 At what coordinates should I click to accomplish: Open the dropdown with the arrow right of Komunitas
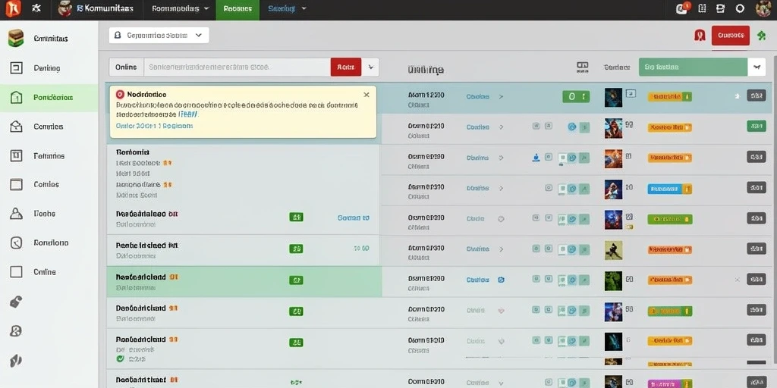point(181,8)
